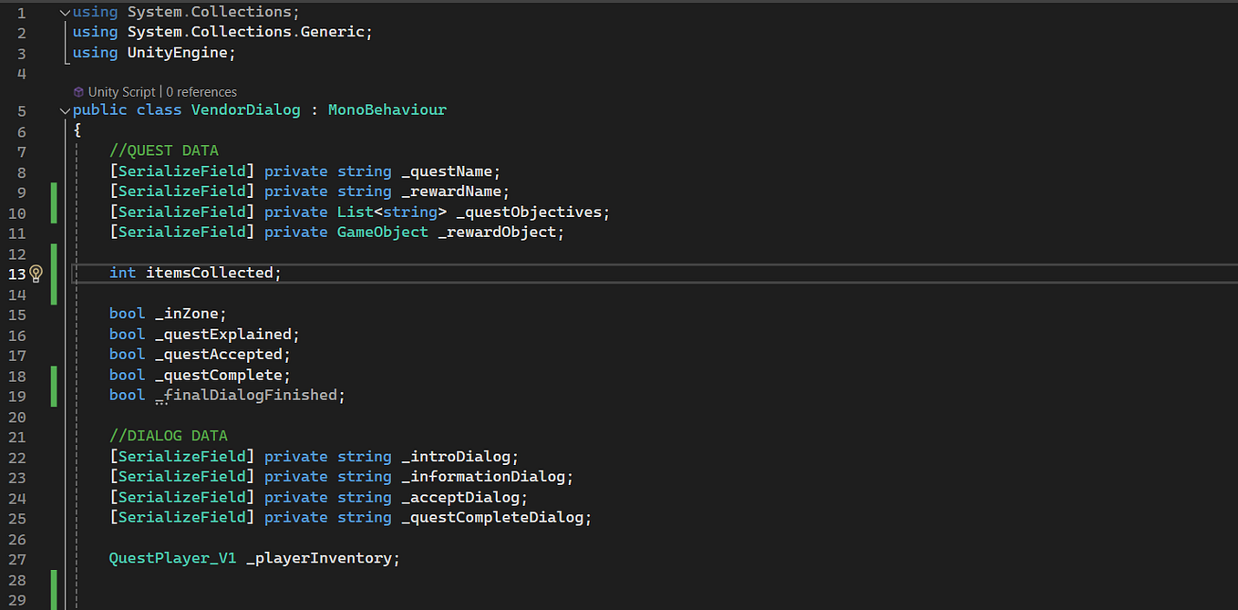
Task: Click the Unity Script icon above VendorDialog class
Action: [x=78, y=91]
